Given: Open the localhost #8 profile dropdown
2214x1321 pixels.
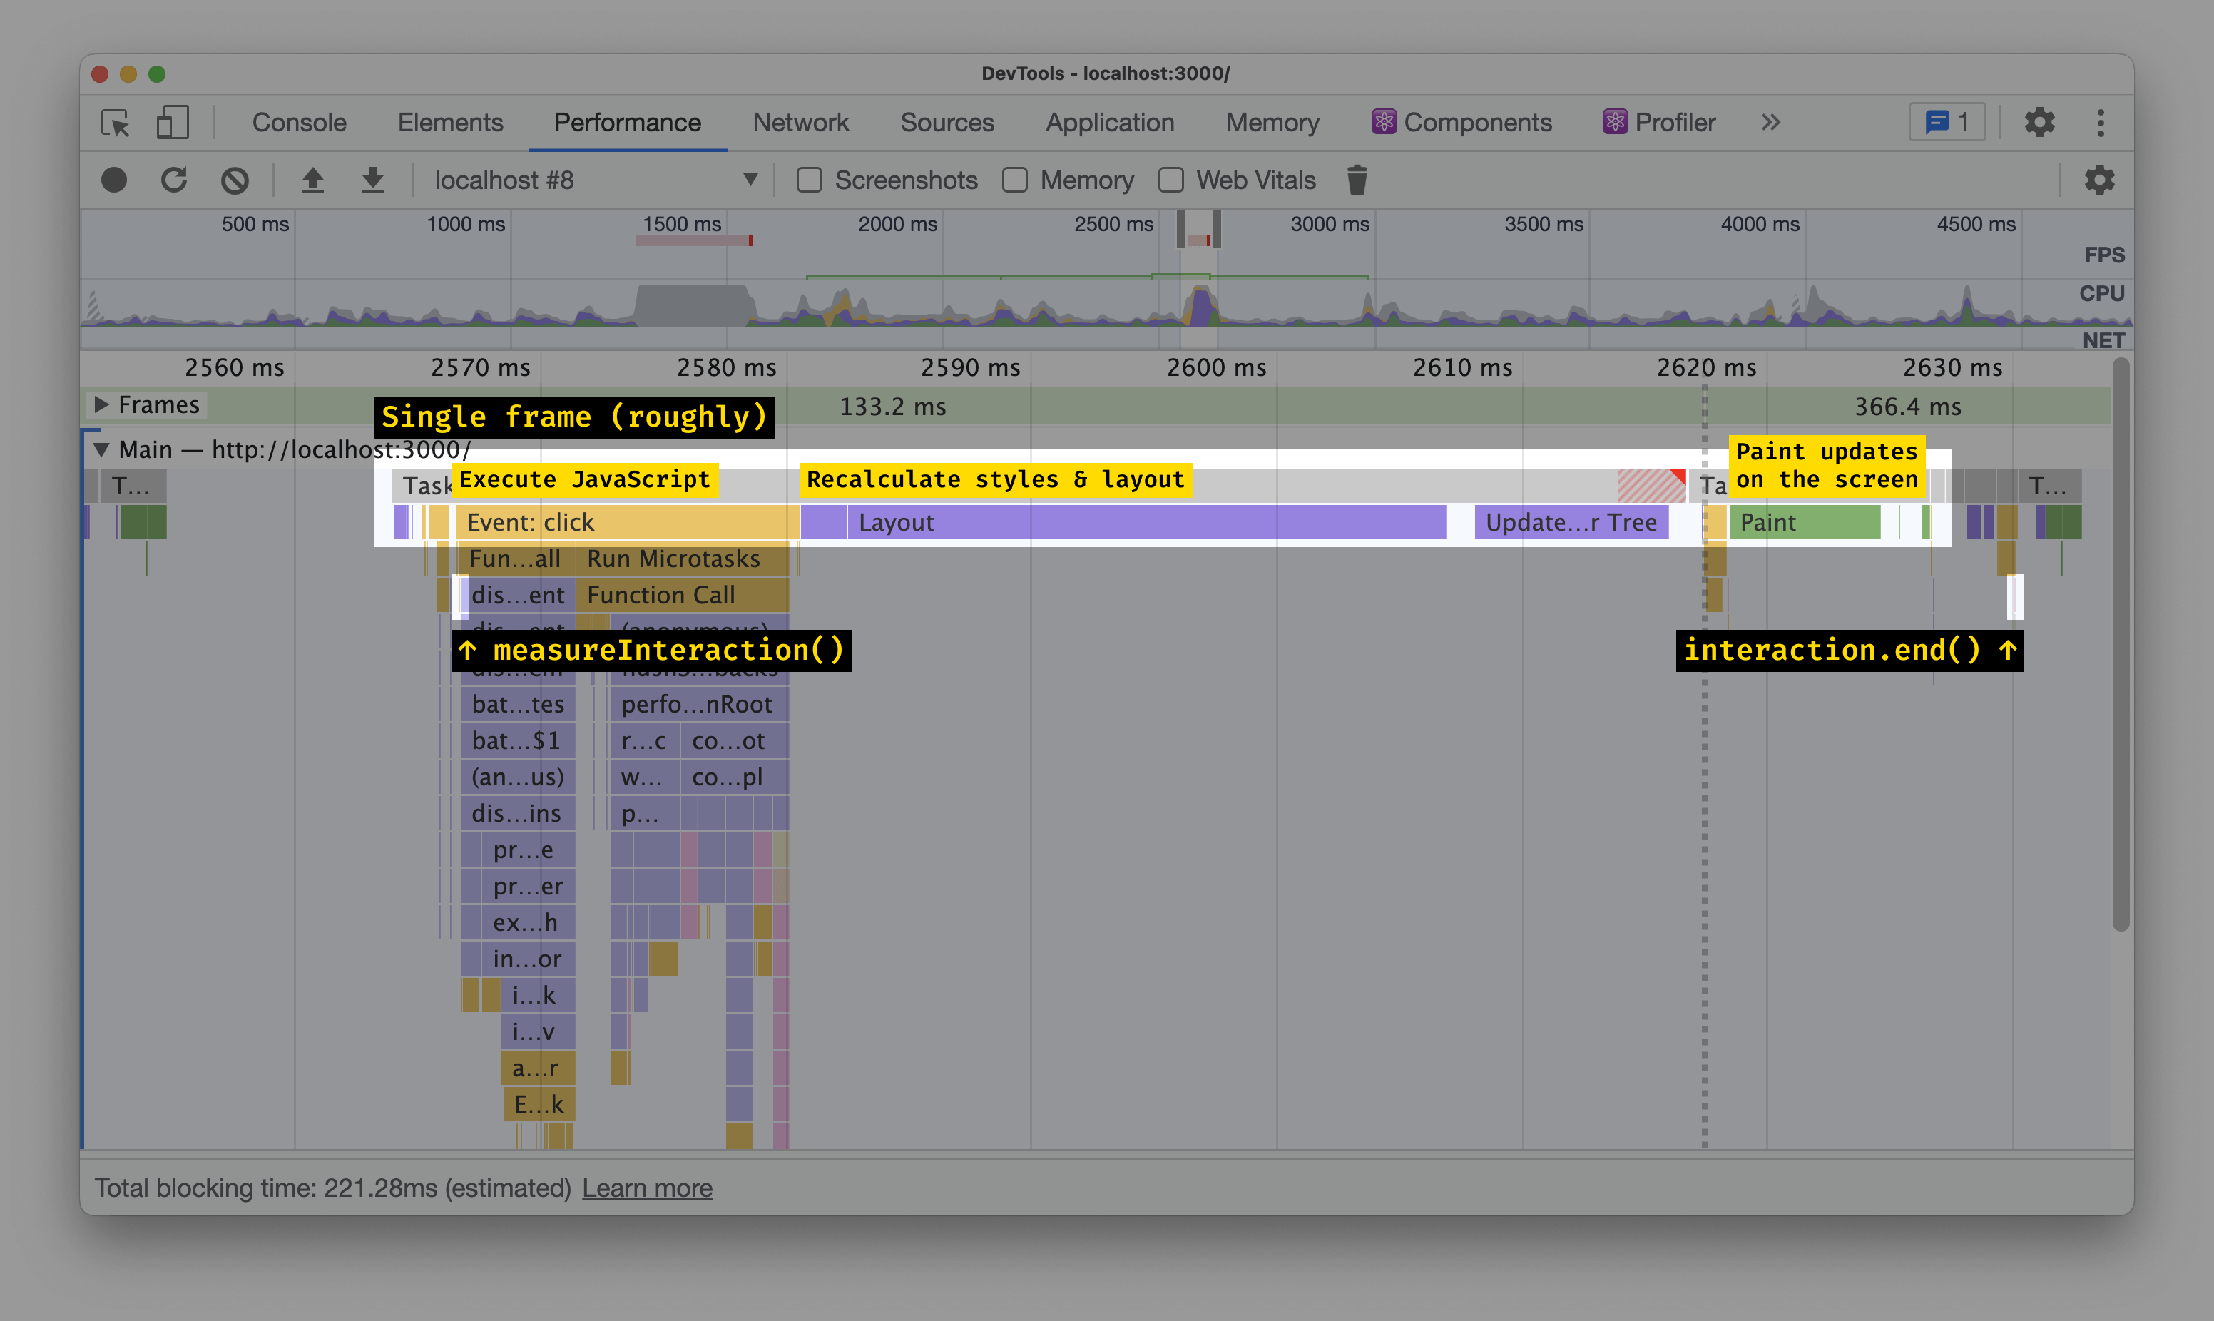Looking at the screenshot, I should [x=750, y=179].
